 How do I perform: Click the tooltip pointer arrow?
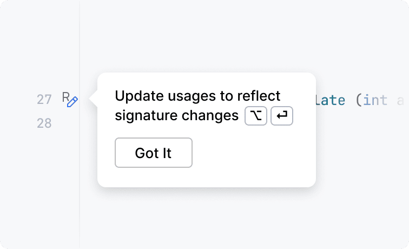click(x=93, y=99)
